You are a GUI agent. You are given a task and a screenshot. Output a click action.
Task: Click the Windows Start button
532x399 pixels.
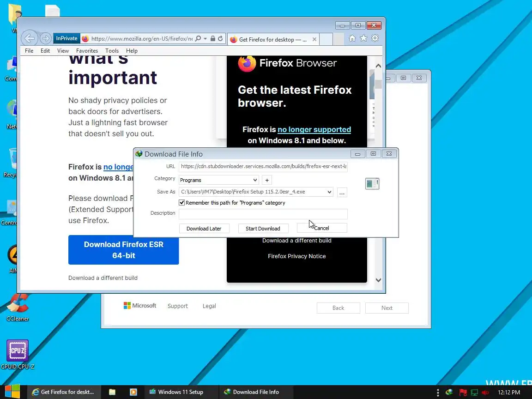[12, 392]
